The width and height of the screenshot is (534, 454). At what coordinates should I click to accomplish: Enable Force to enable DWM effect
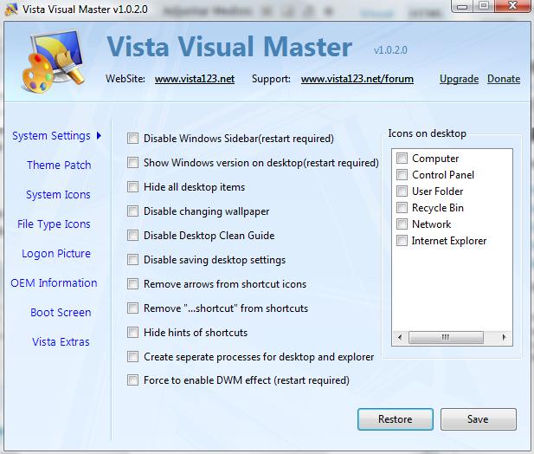coord(132,380)
